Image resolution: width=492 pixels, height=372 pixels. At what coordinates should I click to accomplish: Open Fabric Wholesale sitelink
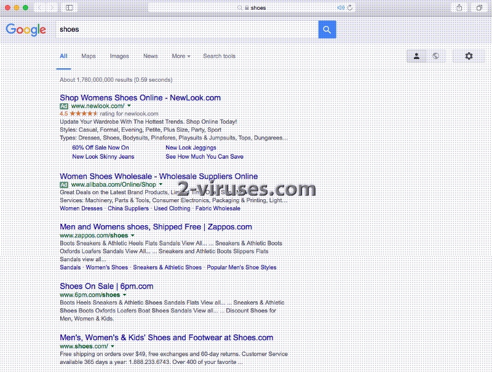point(218,208)
